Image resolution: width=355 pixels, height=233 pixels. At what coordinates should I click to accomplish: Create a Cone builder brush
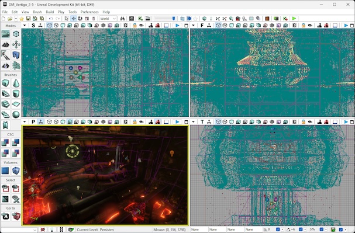16,83
